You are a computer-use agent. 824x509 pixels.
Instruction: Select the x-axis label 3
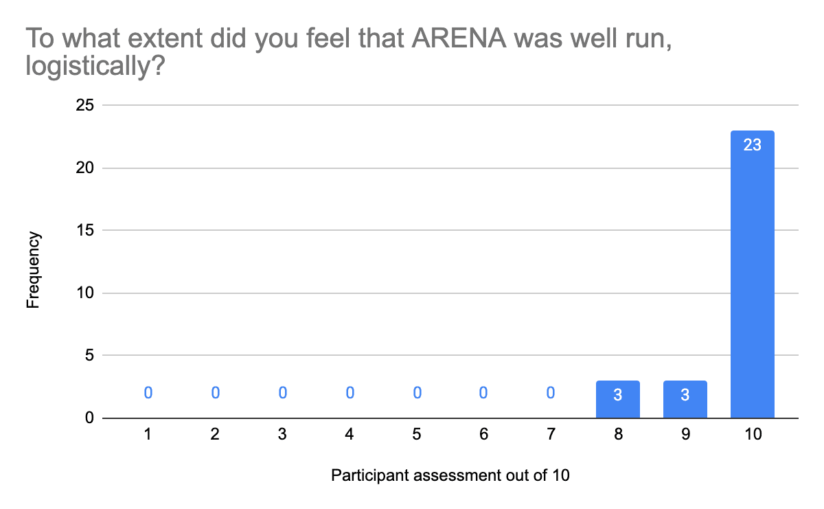[282, 434]
